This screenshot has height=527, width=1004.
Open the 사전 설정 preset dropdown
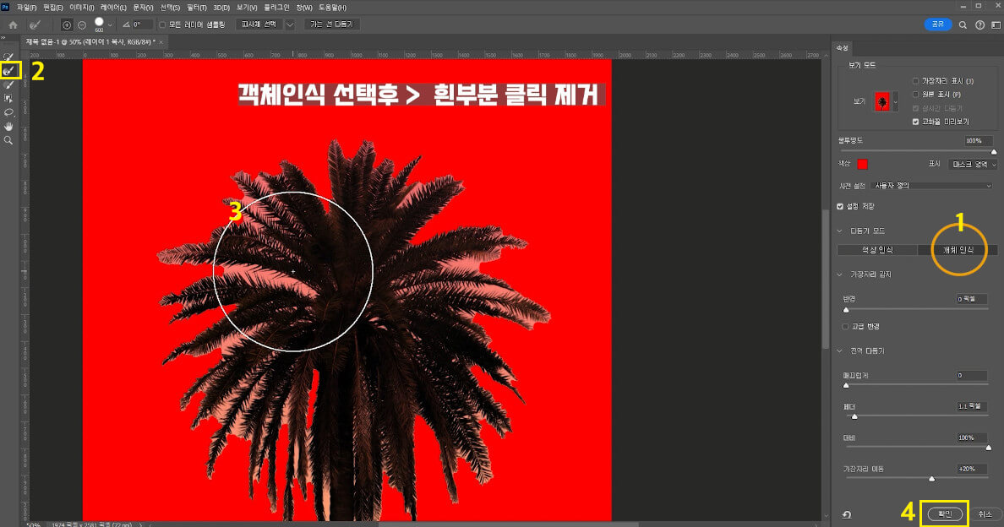(x=930, y=185)
